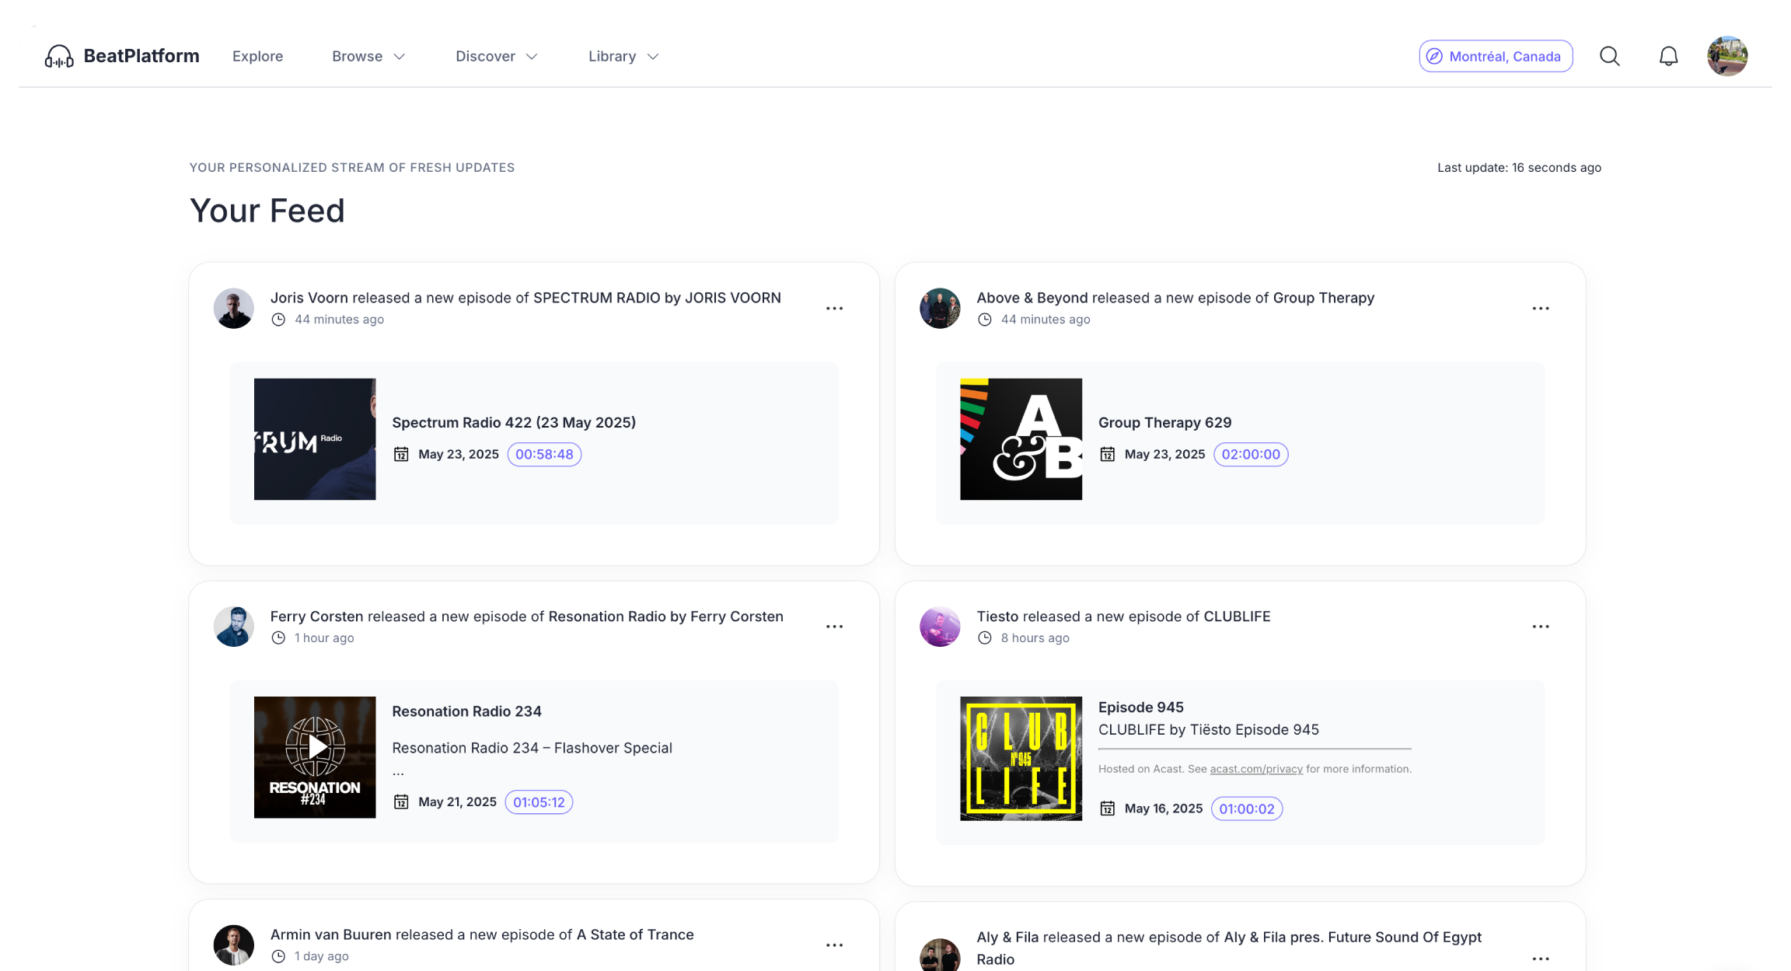Open more options for Above & Beyond post
Screen dimensions: 1791x971
coord(1541,309)
